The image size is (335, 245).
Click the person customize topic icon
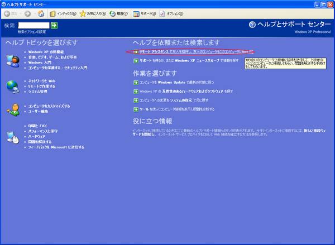point(13,110)
